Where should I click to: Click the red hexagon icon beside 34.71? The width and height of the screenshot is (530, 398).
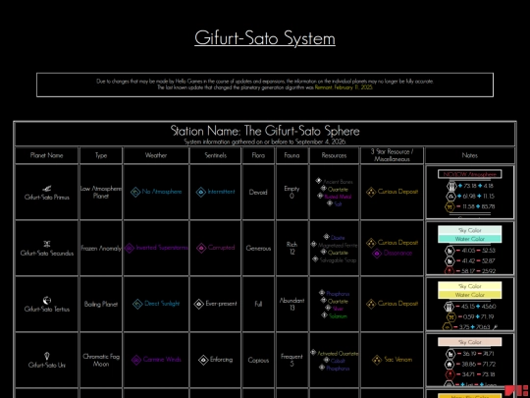click(450, 374)
